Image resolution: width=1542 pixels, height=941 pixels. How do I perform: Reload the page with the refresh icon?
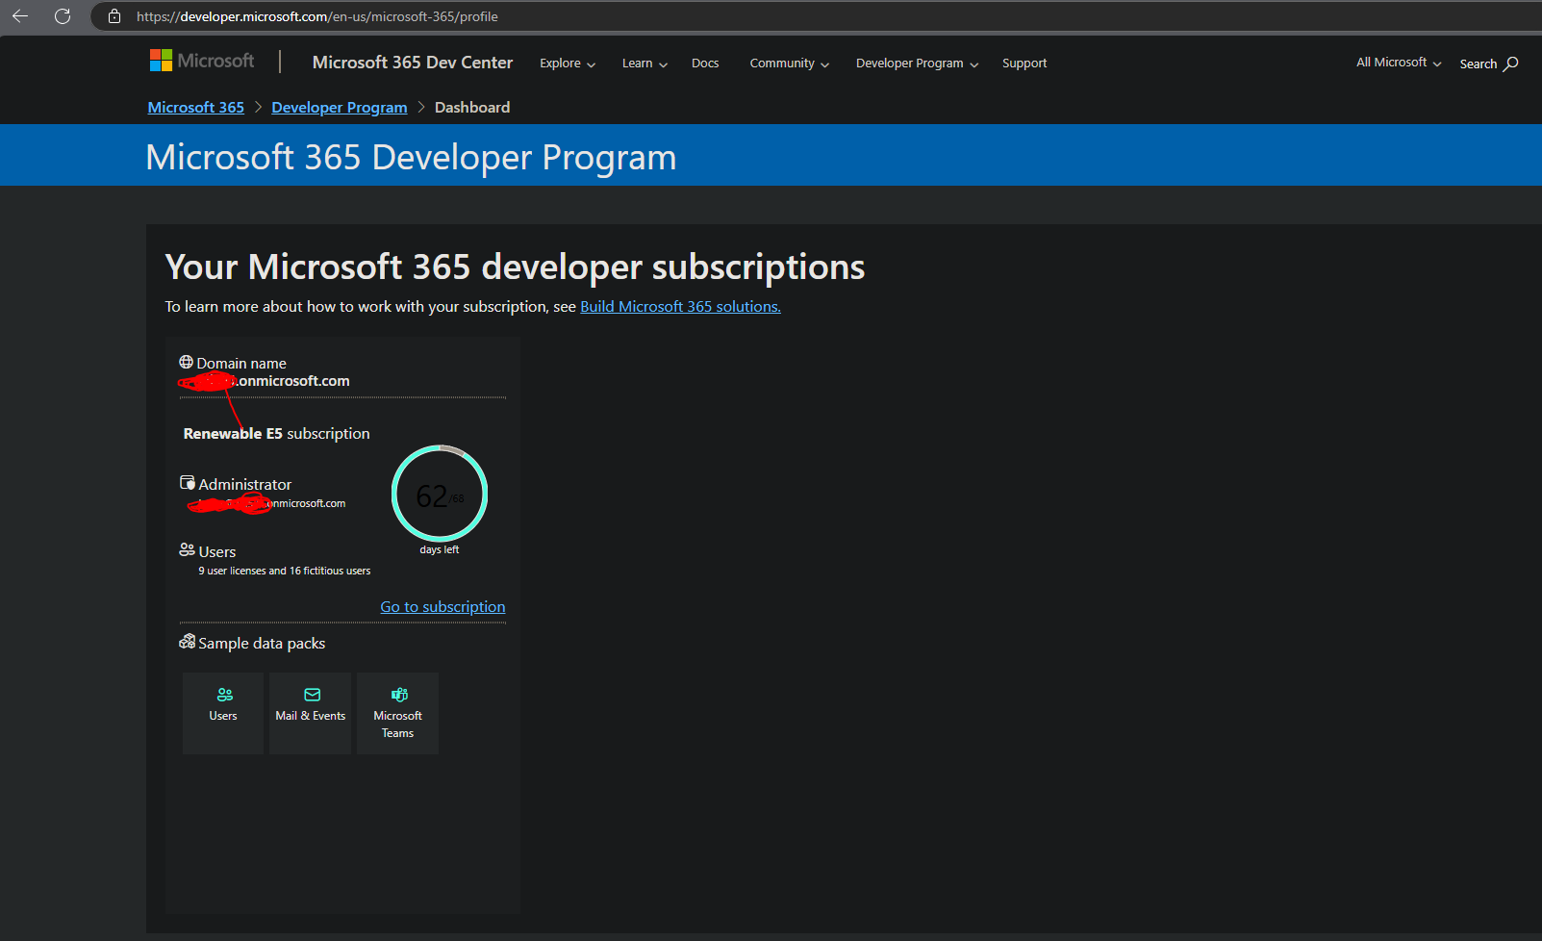63,16
